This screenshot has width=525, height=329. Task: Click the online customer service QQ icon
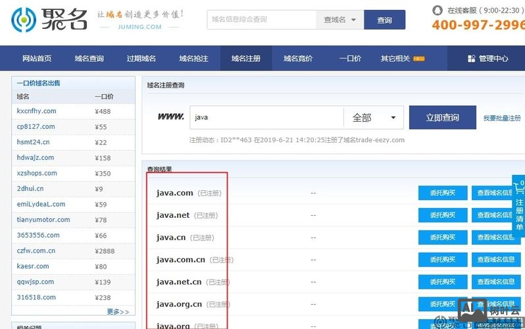[438, 11]
